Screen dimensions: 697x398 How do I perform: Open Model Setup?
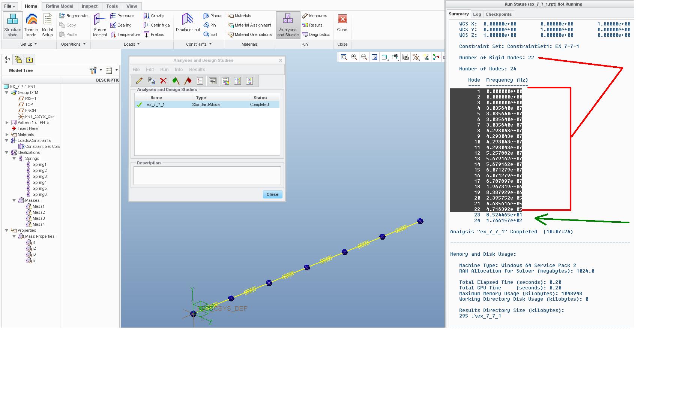(x=47, y=25)
